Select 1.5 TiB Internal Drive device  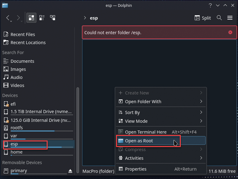coord(38,112)
